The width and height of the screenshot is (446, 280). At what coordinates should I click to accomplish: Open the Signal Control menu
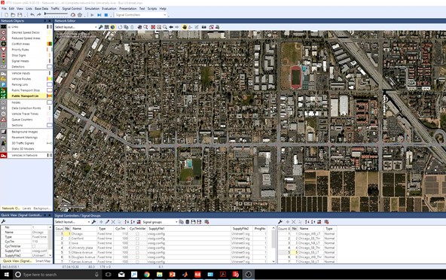pos(72,8)
